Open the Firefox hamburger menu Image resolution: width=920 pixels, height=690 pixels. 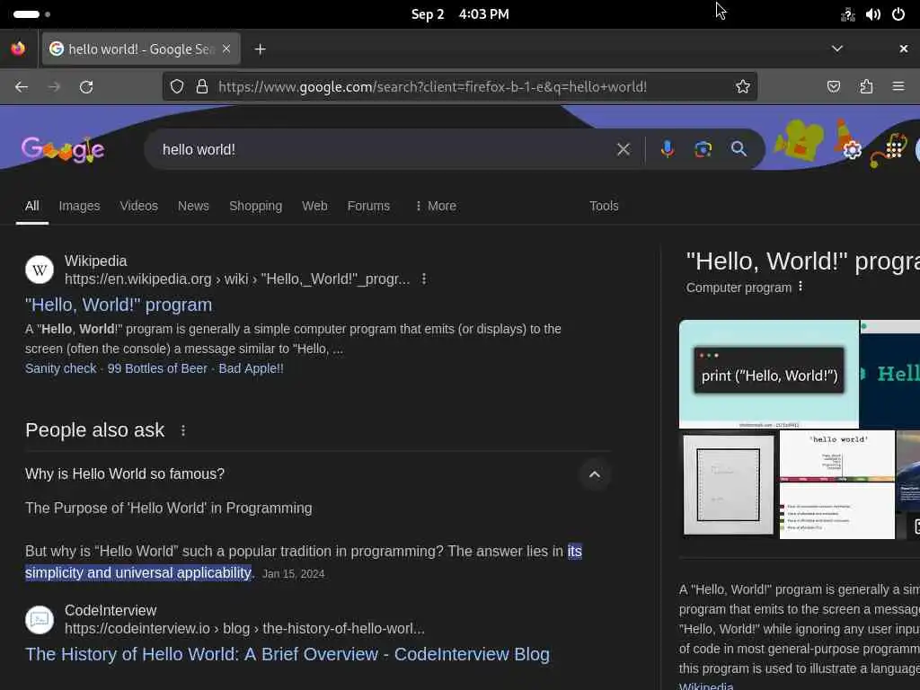[x=898, y=87]
